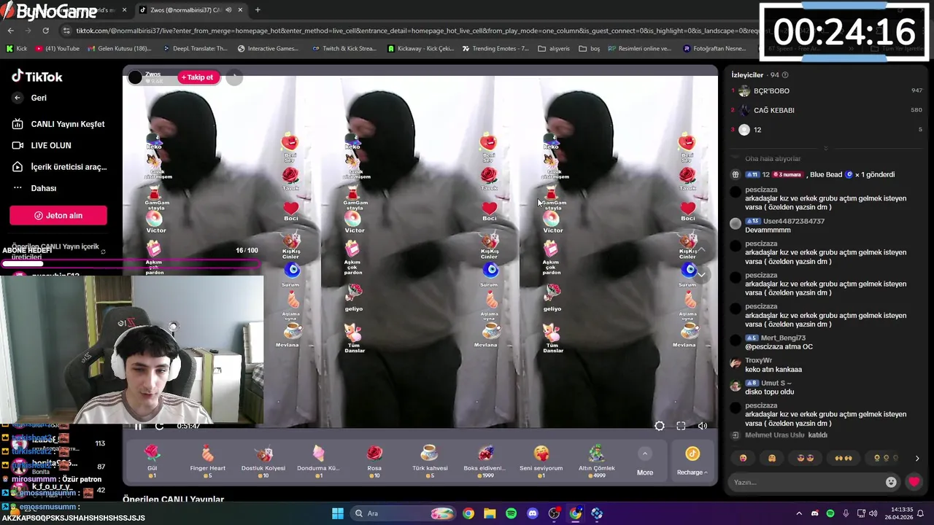This screenshot has height=525, width=934.
Task: Open the stream settings gear icon
Action: coord(660,426)
